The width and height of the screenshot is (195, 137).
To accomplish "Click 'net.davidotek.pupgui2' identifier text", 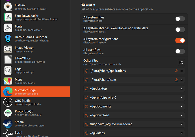I will coord(28,115).
